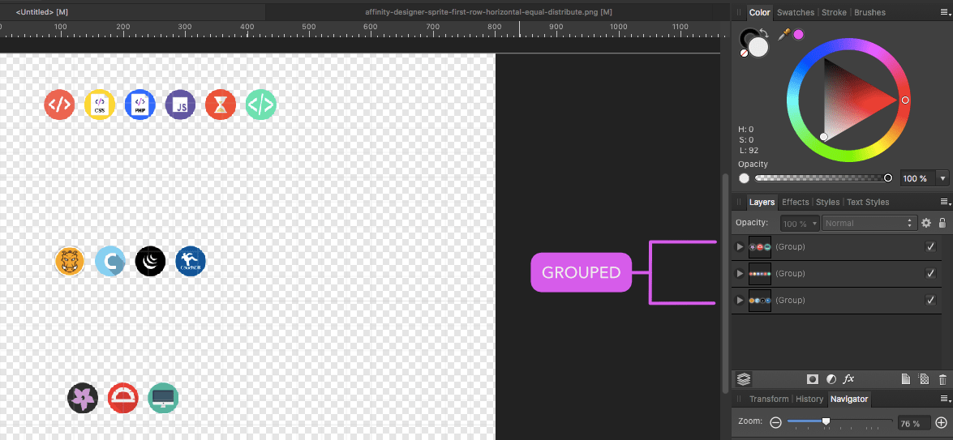Click the Adjustments half-circle icon
Screen dimensions: 953x440
[x=831, y=378]
